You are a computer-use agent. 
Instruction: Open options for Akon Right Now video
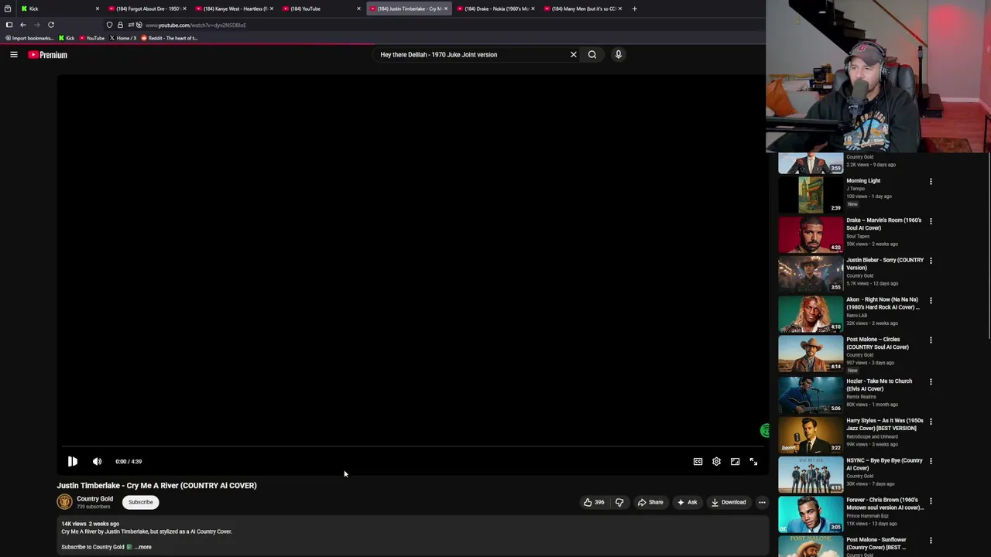(x=931, y=300)
